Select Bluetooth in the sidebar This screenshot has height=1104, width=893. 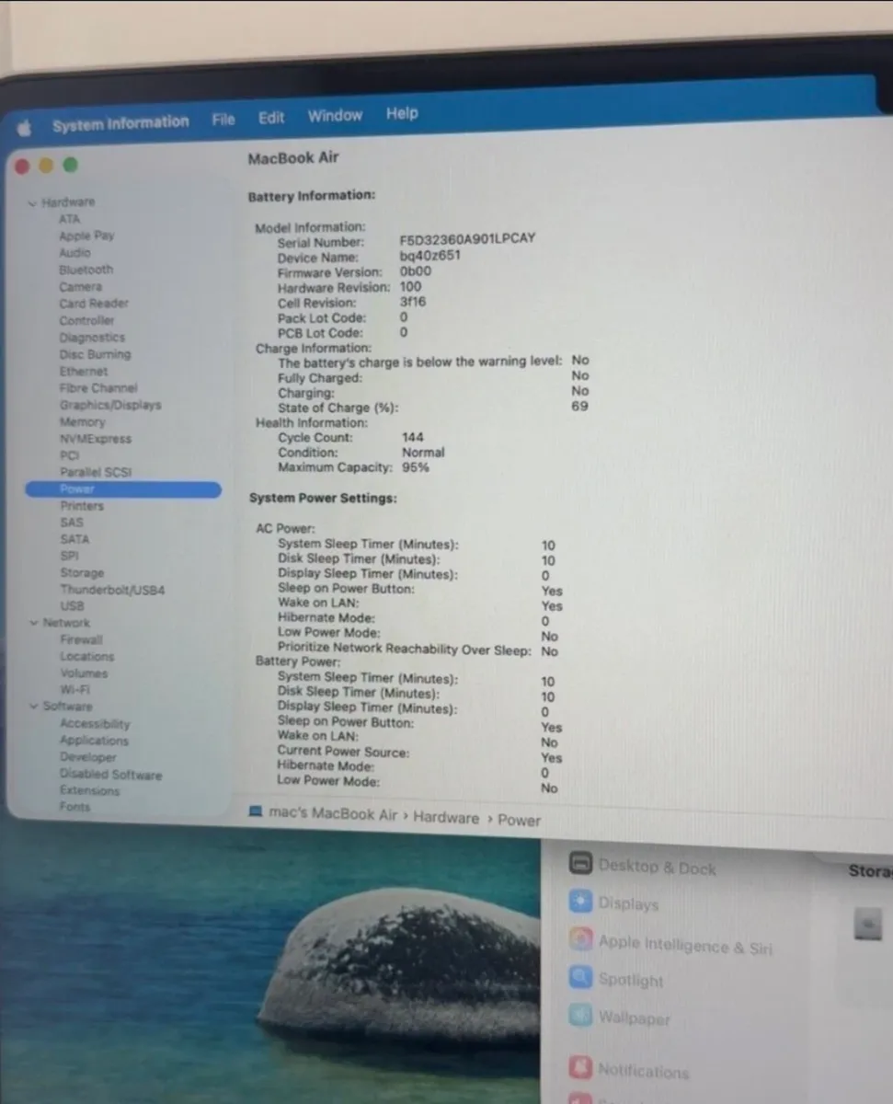pos(86,270)
